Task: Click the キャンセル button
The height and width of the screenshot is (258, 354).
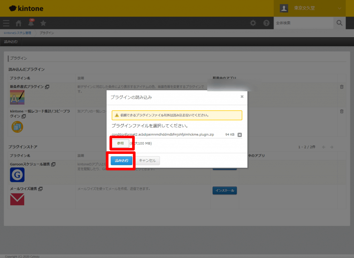Action: 148,160
